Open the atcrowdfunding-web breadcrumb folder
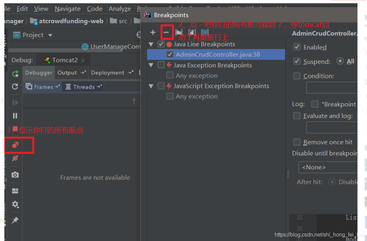Viewport: 367px width, 241px height. tap(67, 21)
